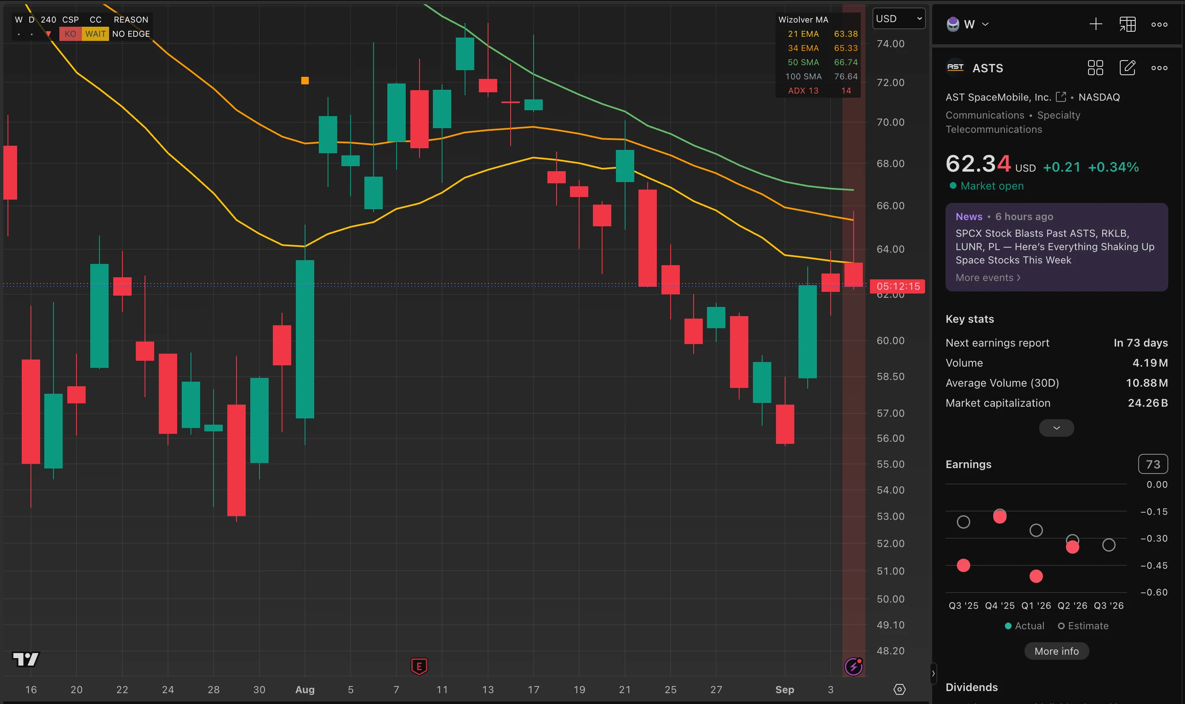Toggle Estimate legend in earnings chart
Viewport: 1185px width, 704px height.
(1083, 626)
